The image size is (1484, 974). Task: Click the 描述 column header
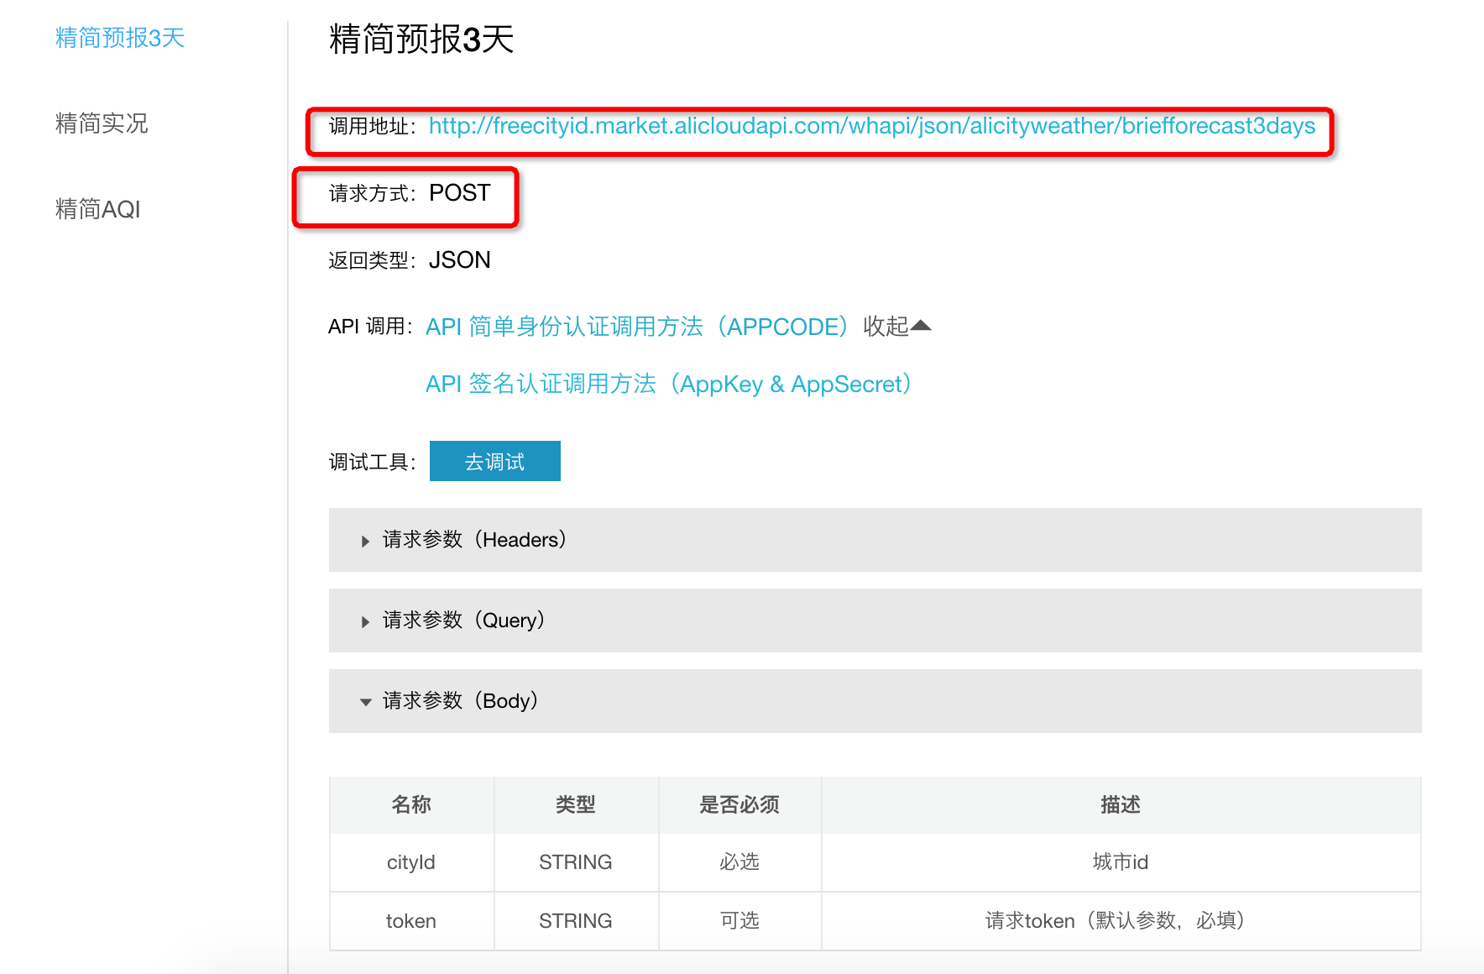click(x=1121, y=805)
